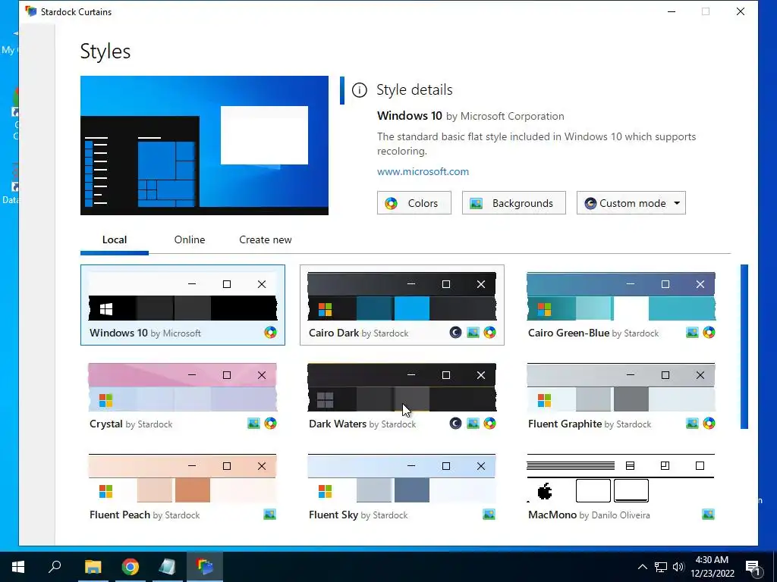Screen dimensions: 777x582
Task: Click the Stardock Curtains title bar icon
Action: (31, 11)
